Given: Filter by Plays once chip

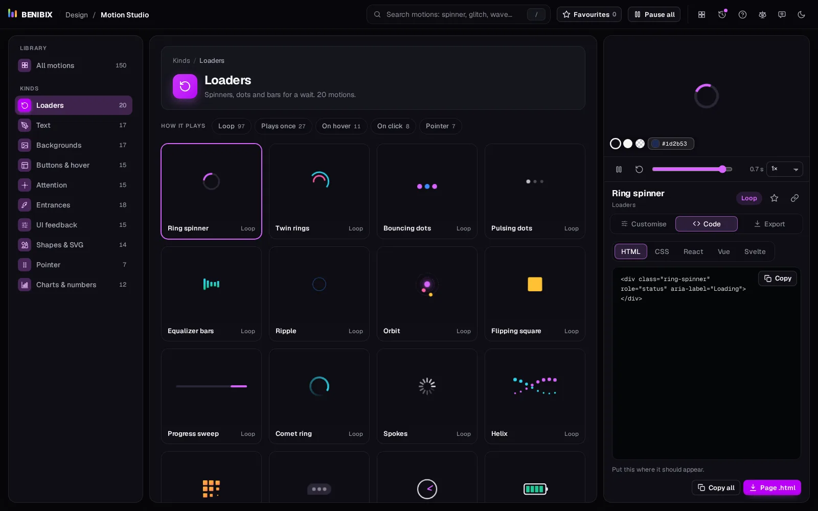Looking at the screenshot, I should (283, 126).
